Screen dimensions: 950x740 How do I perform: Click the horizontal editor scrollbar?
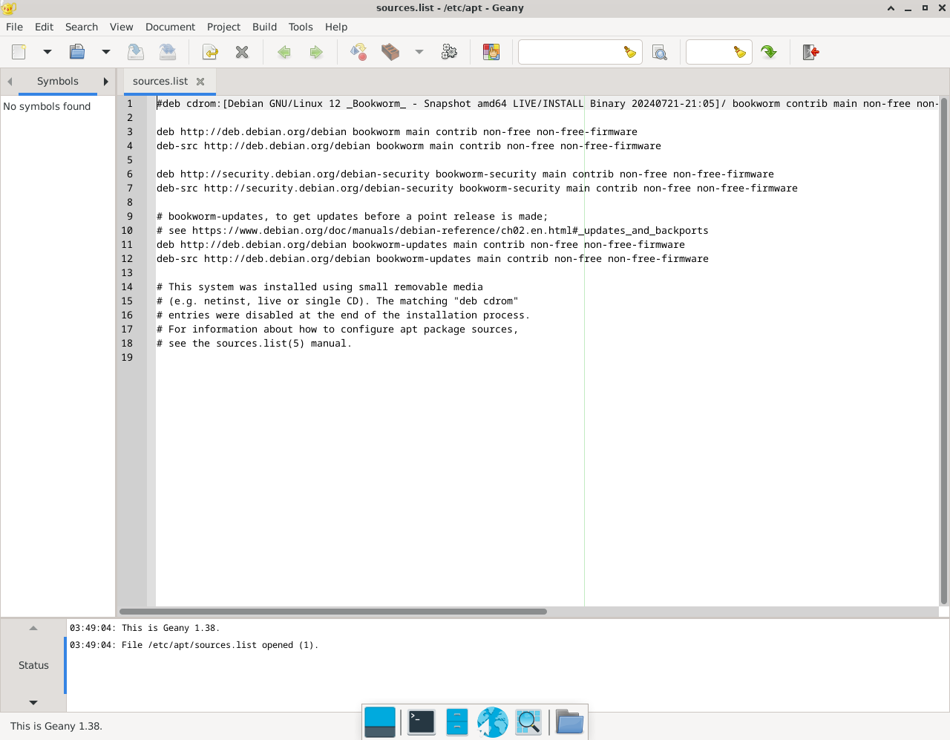pyautogui.click(x=333, y=612)
